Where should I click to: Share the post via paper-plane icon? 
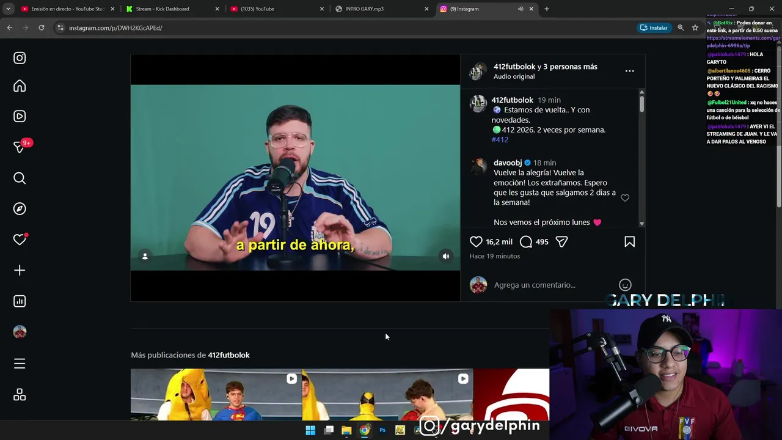(x=561, y=242)
